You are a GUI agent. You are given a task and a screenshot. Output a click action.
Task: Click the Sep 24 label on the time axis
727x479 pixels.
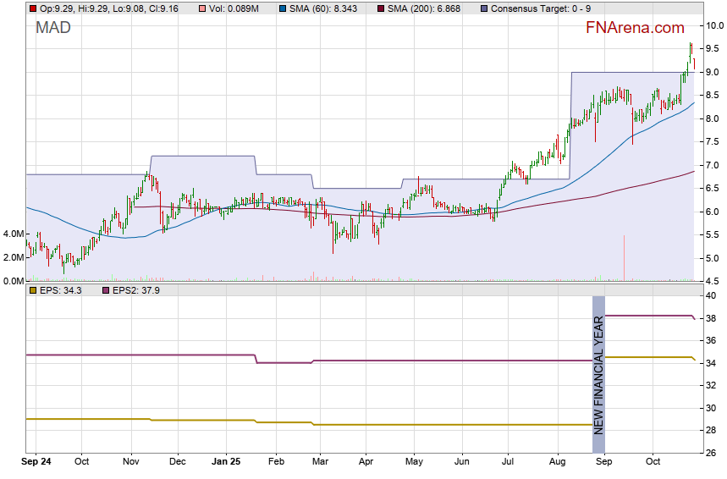pos(35,462)
